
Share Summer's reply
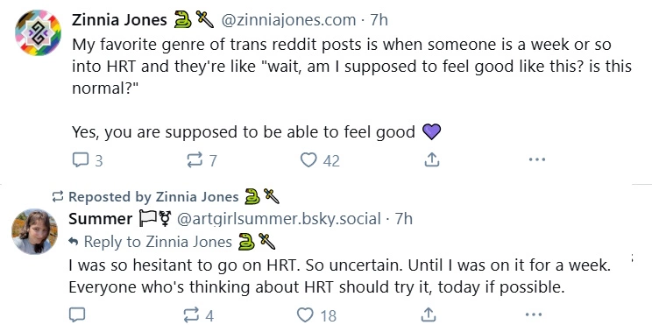click(x=429, y=314)
